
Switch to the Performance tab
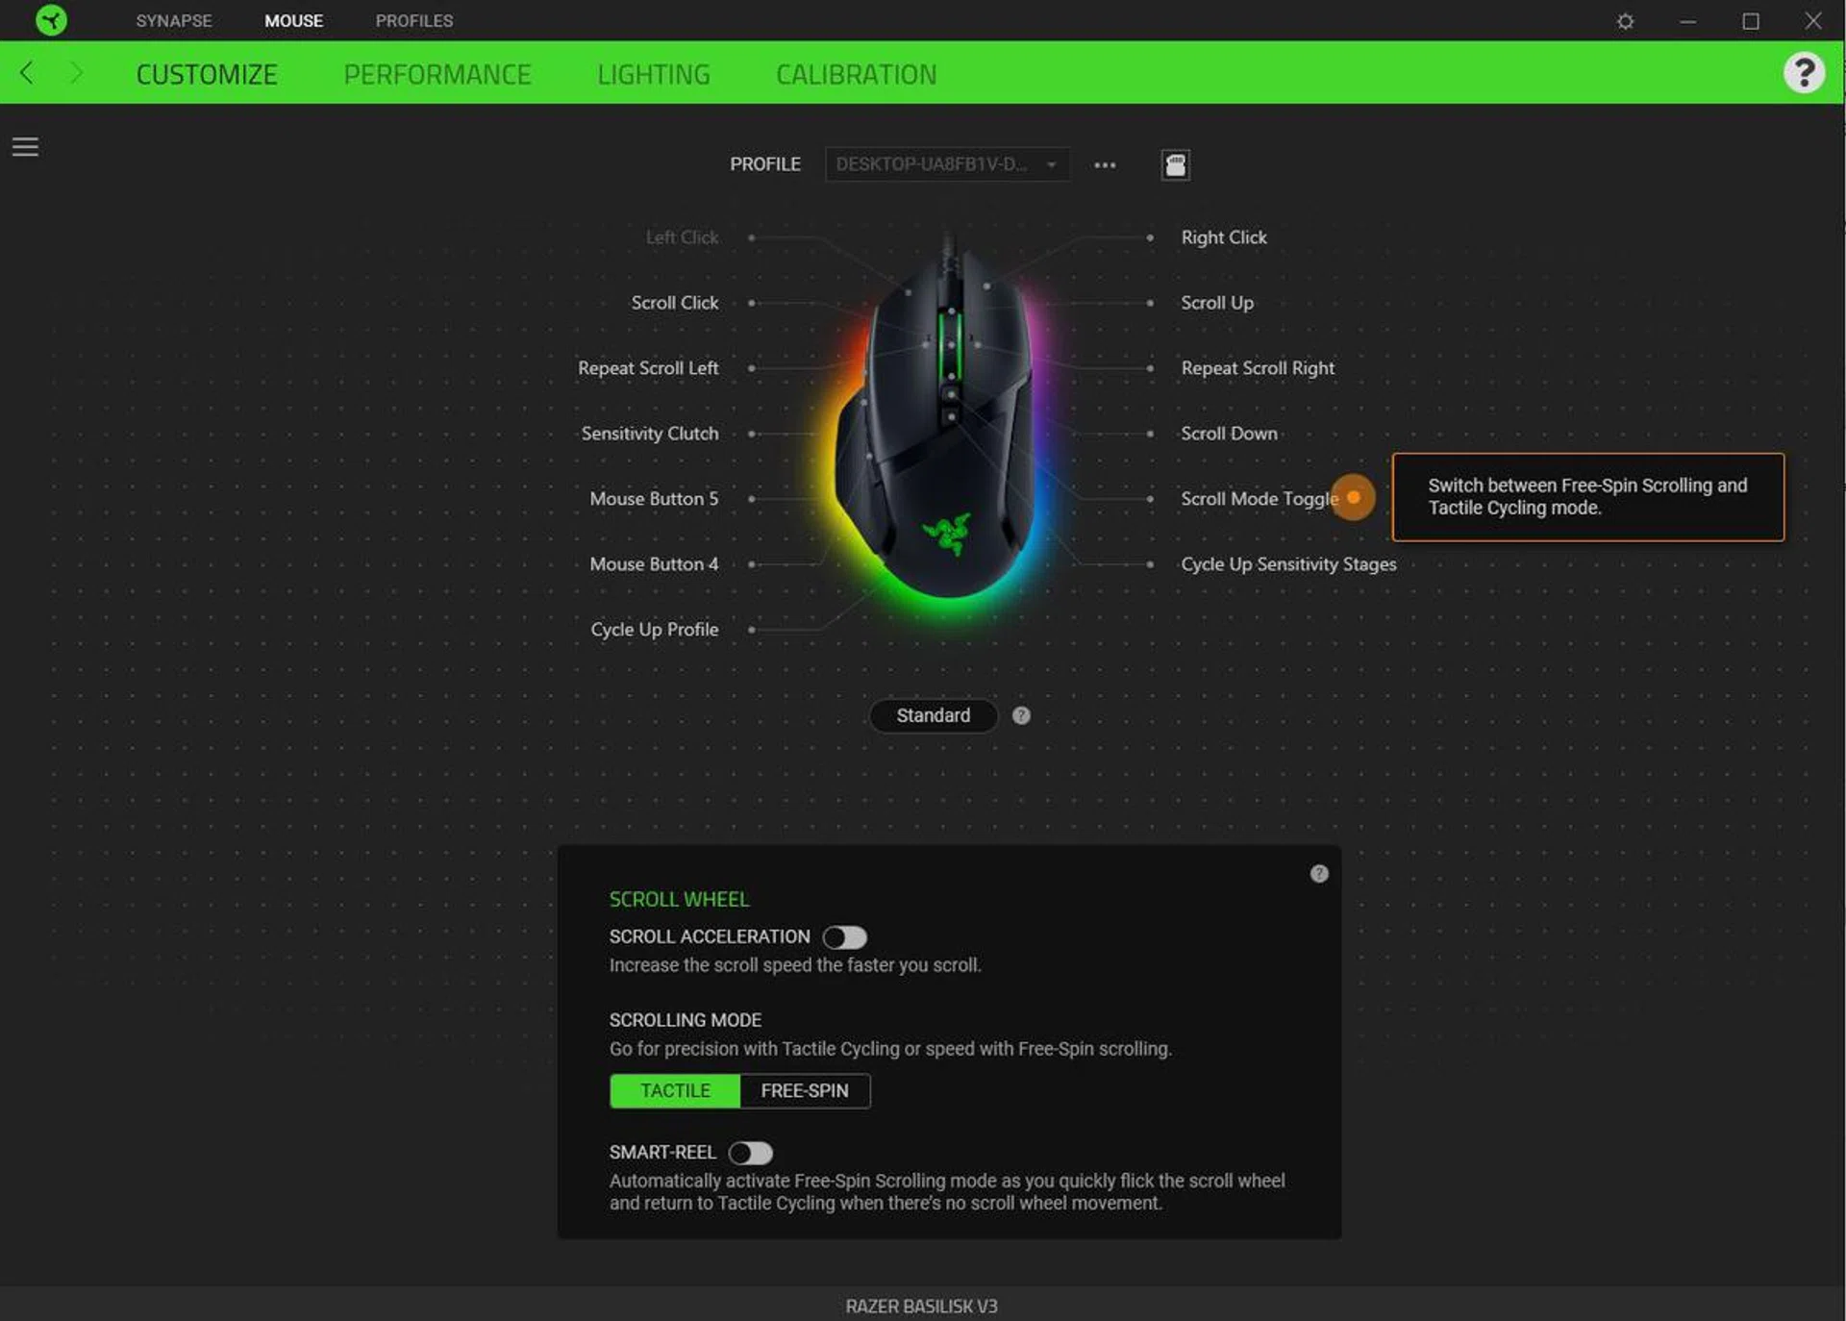[437, 74]
